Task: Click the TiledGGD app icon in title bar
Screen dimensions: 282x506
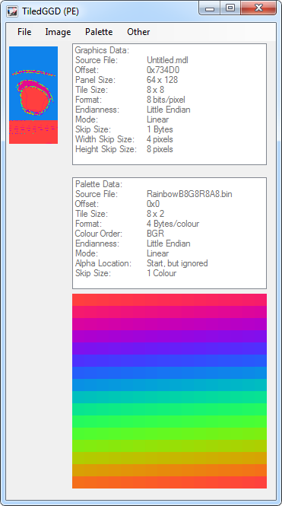Action: pos(13,11)
